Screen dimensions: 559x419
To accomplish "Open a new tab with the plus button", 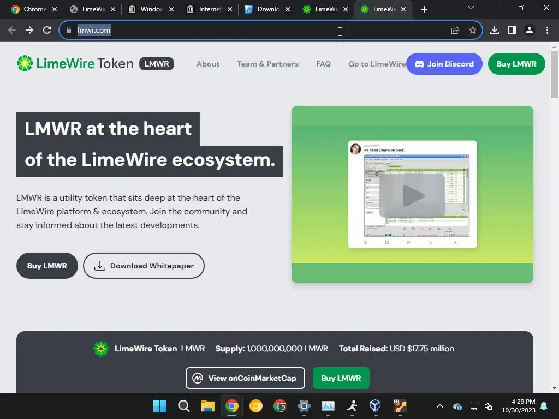I will (424, 9).
